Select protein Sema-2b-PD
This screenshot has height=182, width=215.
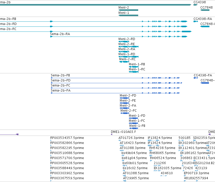[x=116, y=83]
